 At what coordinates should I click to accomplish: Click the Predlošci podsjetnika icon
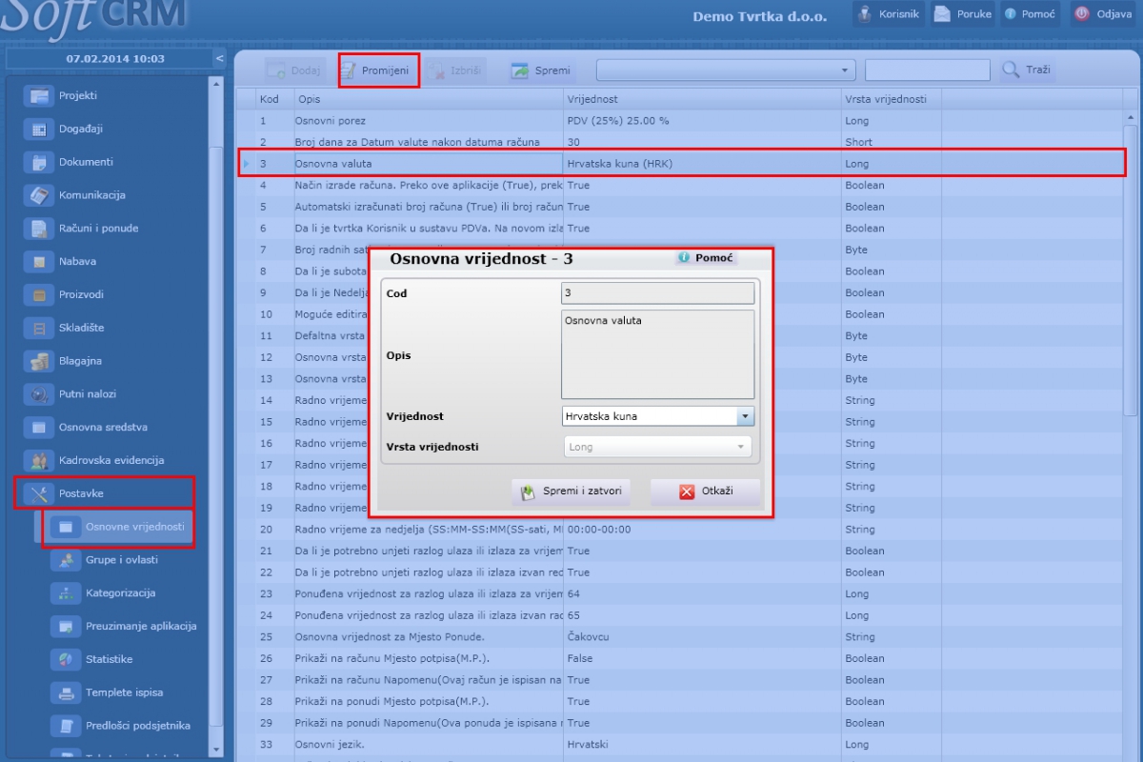point(66,726)
